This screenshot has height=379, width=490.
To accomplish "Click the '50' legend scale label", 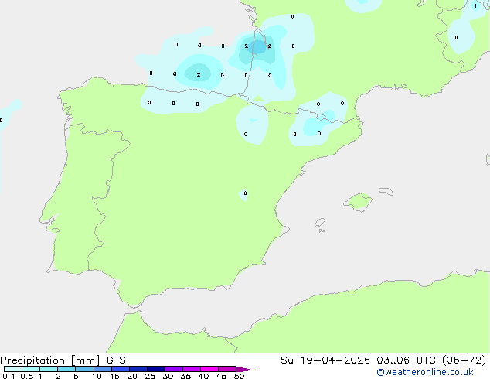I will (x=239, y=376).
